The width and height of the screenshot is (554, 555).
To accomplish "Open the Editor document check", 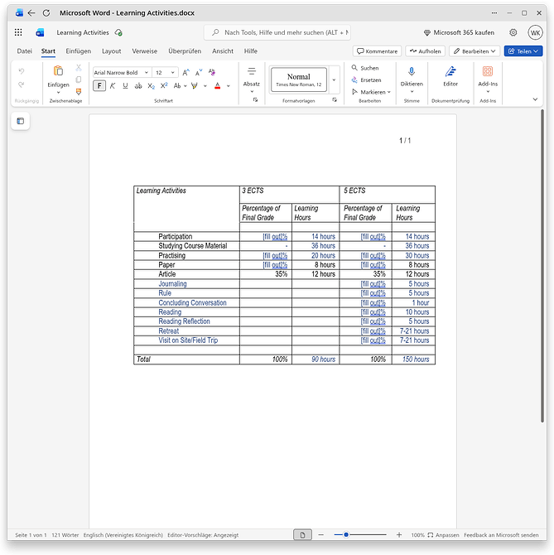I will (x=450, y=75).
